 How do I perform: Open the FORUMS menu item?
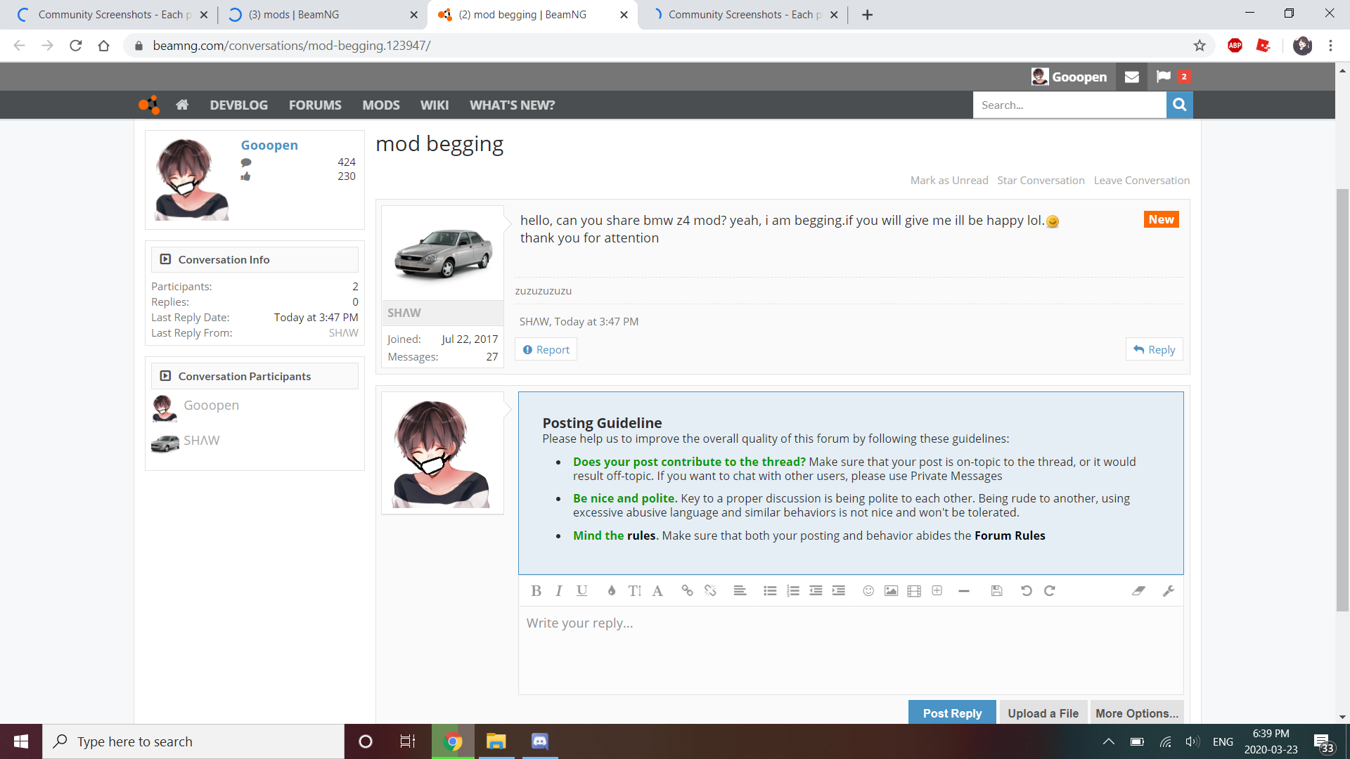(x=315, y=105)
